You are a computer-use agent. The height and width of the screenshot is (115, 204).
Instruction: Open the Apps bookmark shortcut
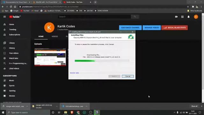tap(5, 11)
